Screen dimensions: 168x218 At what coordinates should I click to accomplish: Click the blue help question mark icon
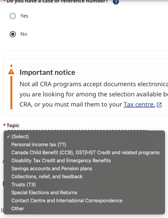[116, 2]
